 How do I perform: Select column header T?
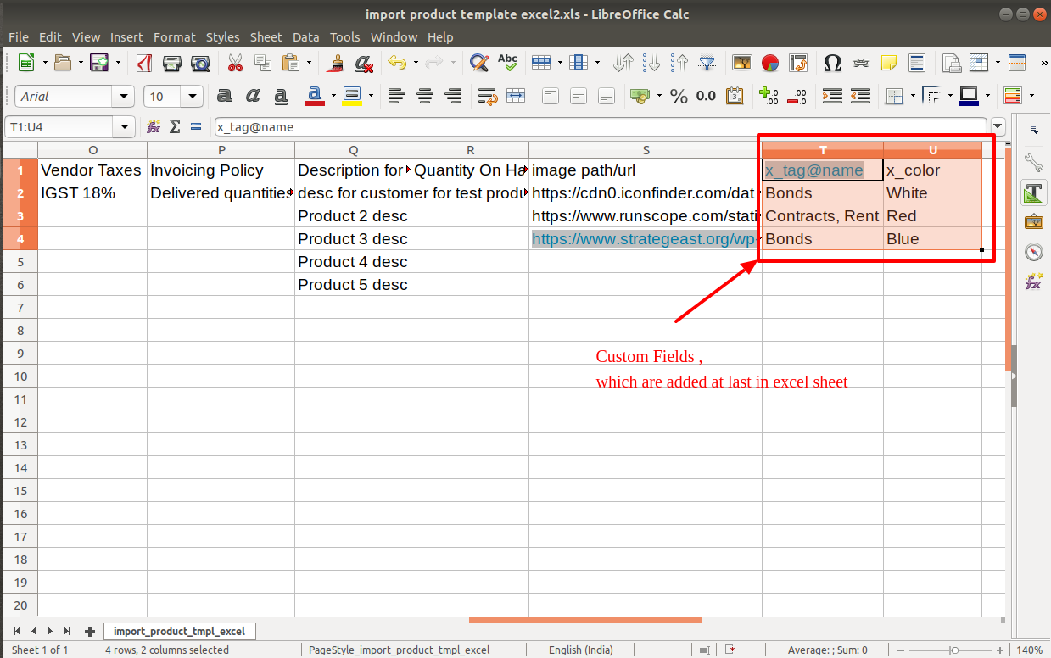(823, 150)
